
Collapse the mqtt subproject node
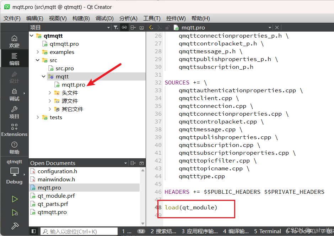(x=44, y=76)
